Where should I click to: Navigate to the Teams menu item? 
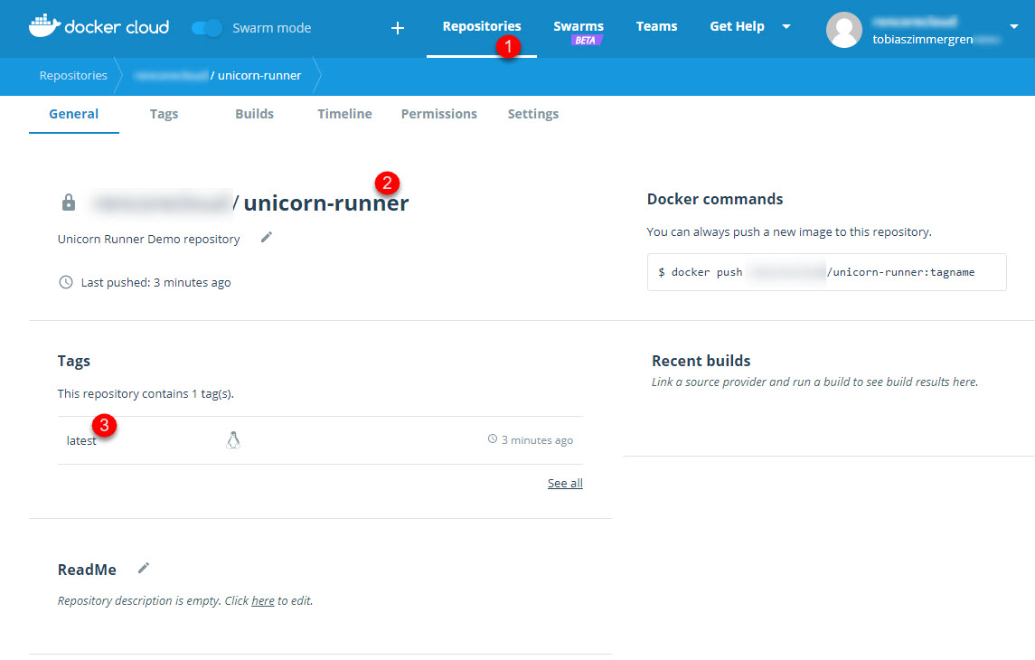(656, 26)
